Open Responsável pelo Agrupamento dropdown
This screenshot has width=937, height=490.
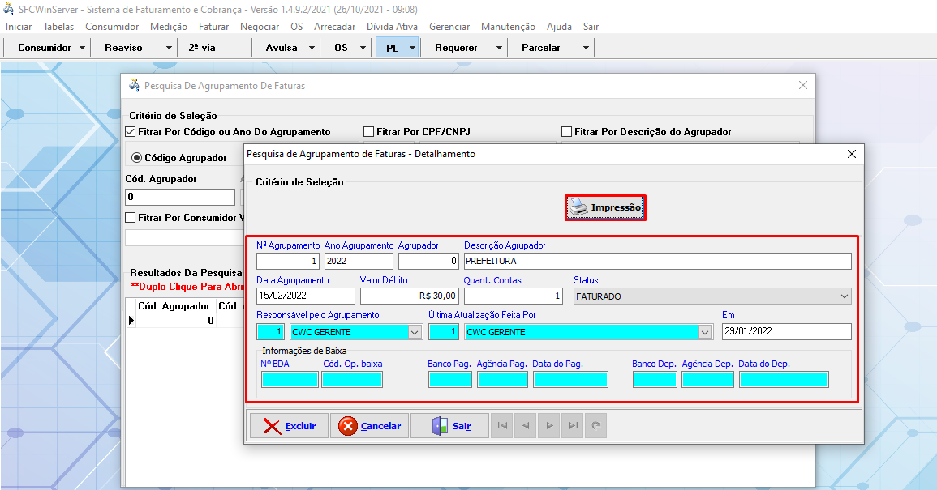click(x=415, y=332)
